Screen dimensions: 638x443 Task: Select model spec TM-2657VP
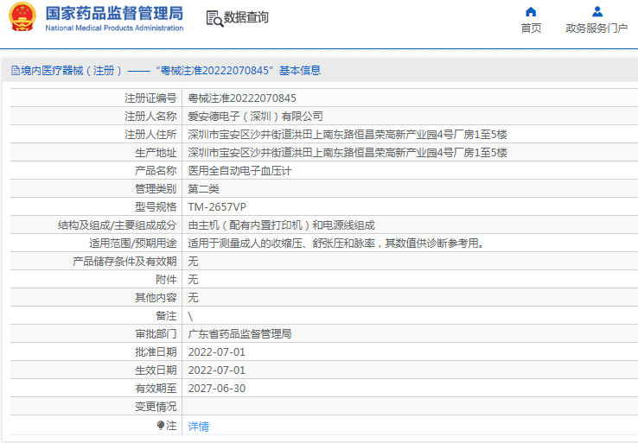(217, 207)
